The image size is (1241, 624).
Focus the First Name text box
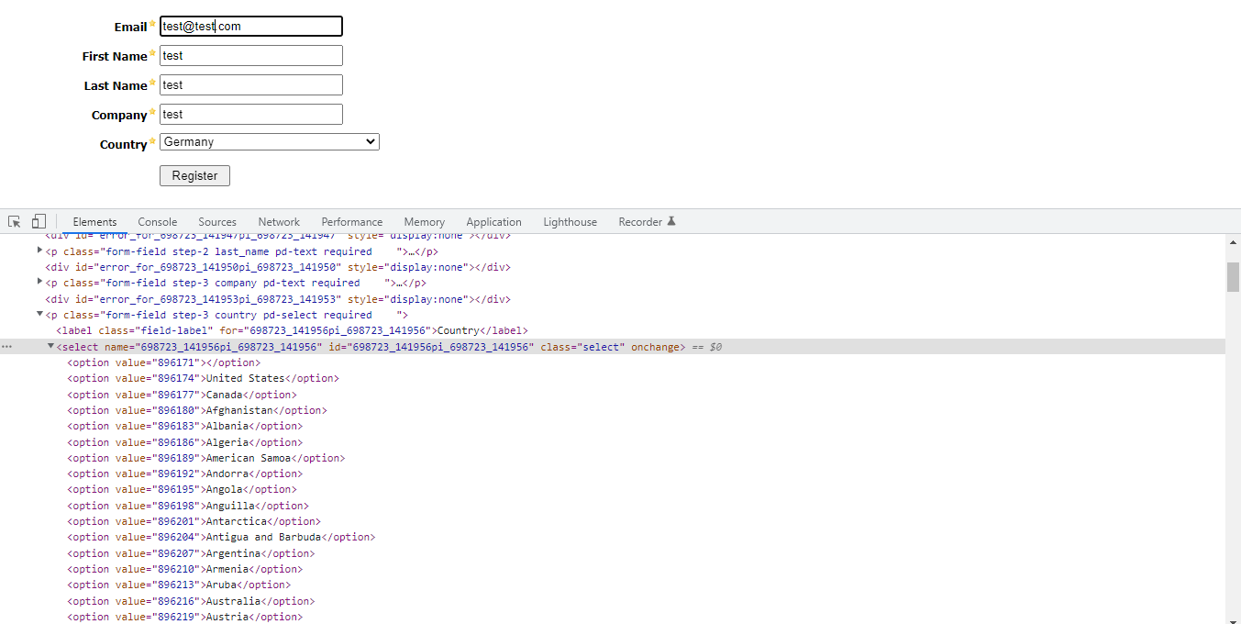click(250, 56)
